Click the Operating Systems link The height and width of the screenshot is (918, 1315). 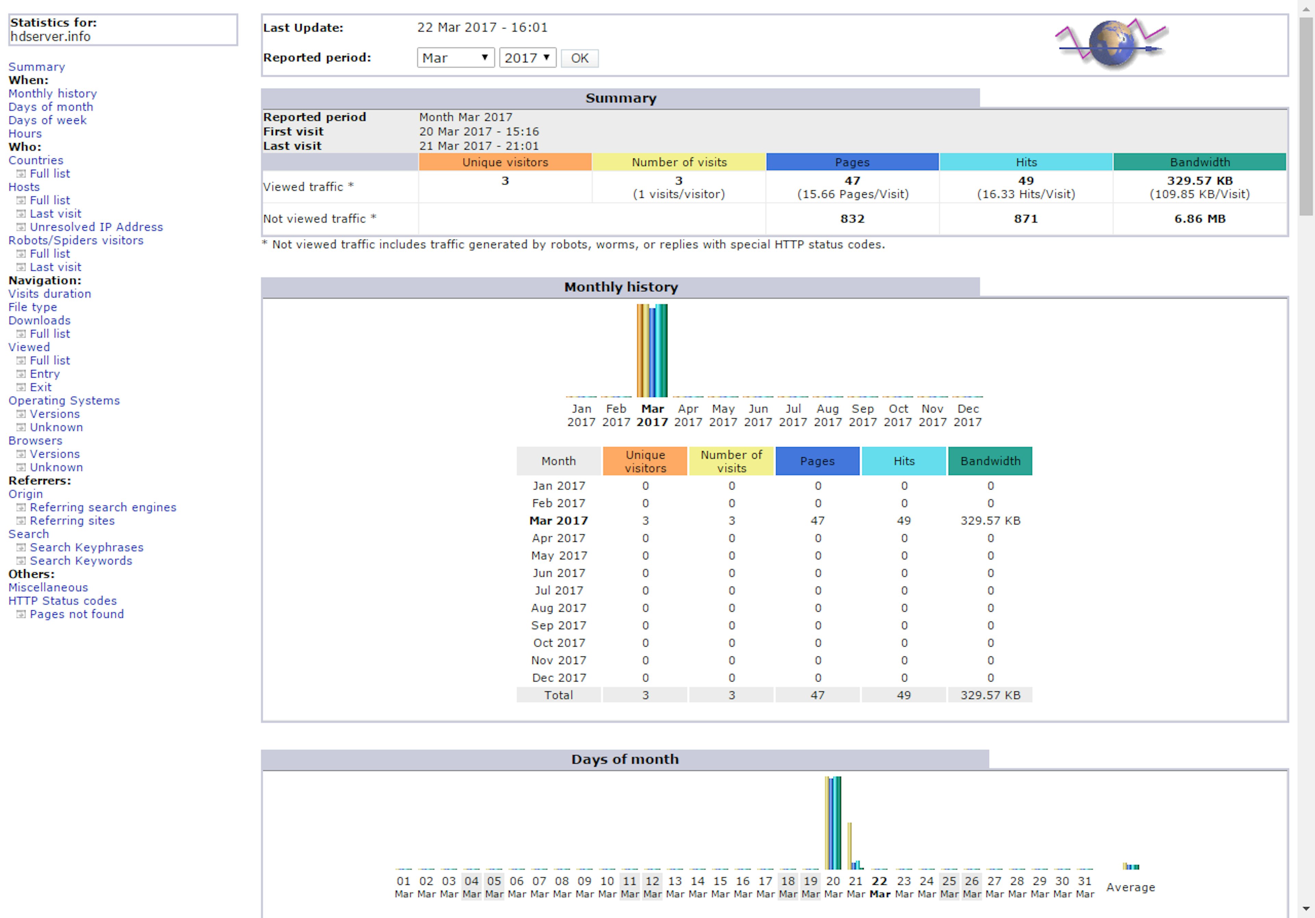(64, 400)
